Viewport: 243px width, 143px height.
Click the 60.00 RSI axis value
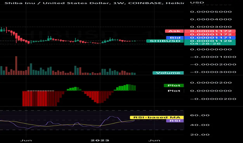[x=200, y=115]
